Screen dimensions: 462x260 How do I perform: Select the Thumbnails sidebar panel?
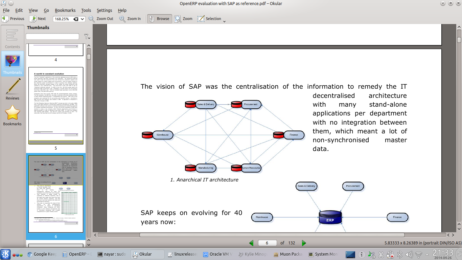coord(12,64)
